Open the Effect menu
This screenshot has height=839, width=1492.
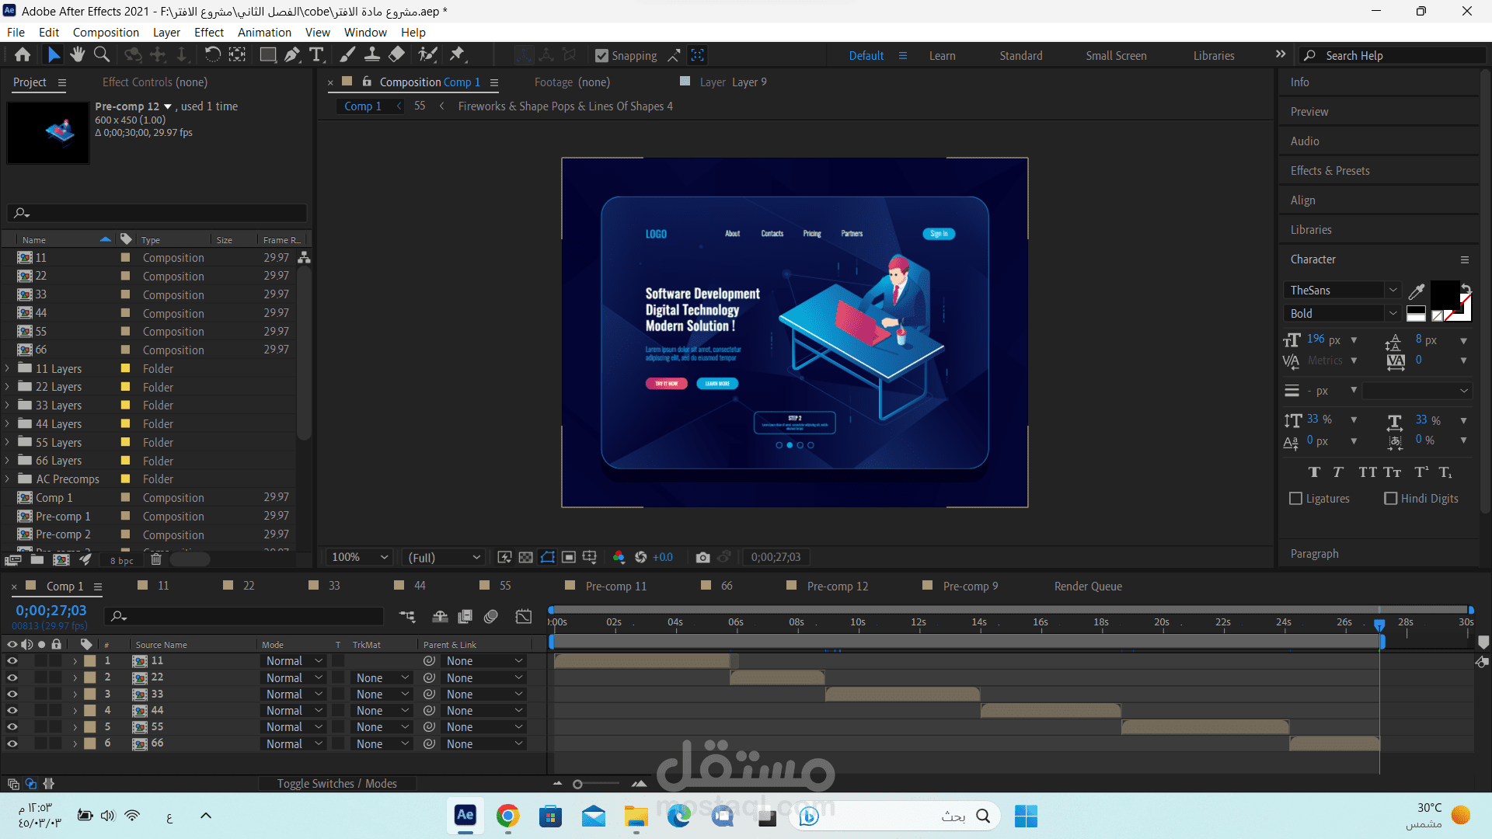pyautogui.click(x=209, y=33)
